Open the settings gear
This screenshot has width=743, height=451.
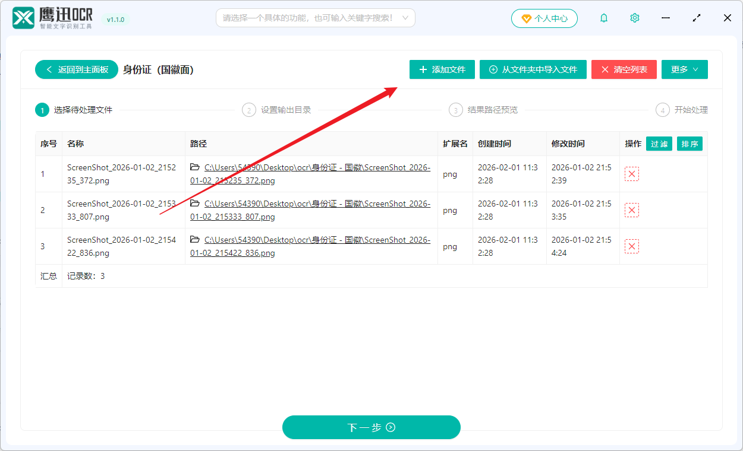pos(634,18)
